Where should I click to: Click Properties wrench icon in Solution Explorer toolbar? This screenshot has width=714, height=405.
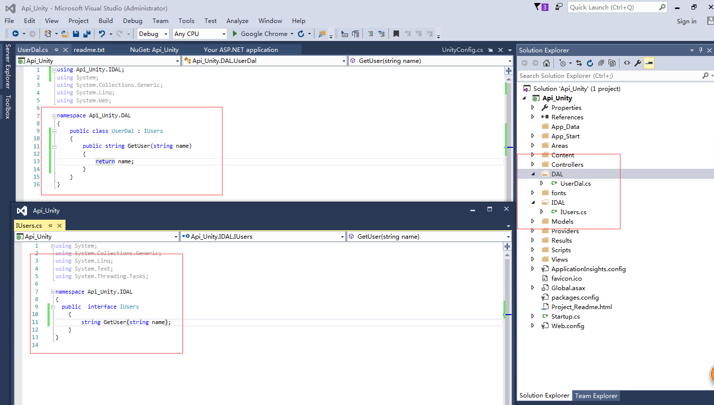pos(637,63)
